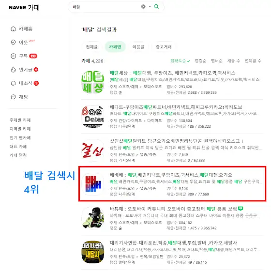Open 채팅 chat bubble icon
Screen dimensions: 271x271
[14, 97]
